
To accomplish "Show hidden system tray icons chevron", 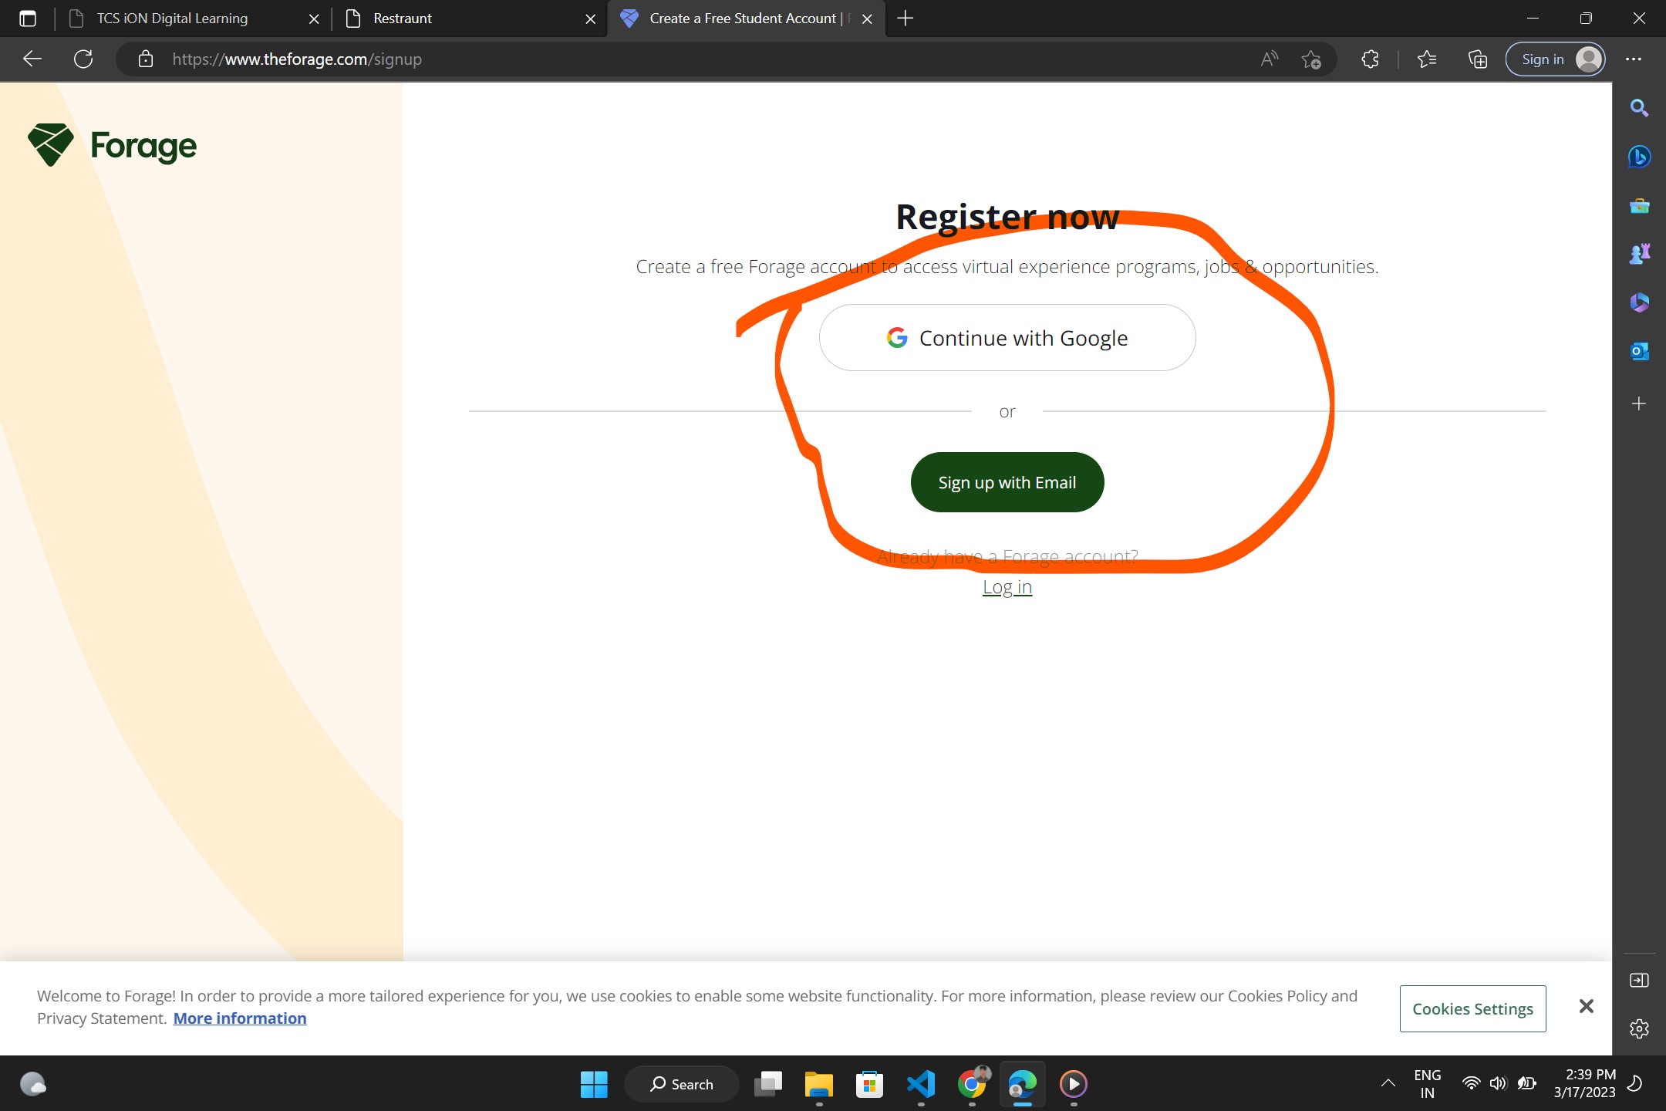I will [x=1388, y=1083].
